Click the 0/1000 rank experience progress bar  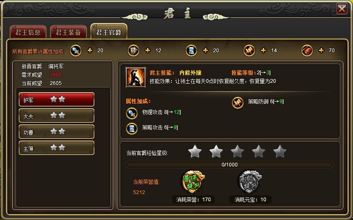229,164
